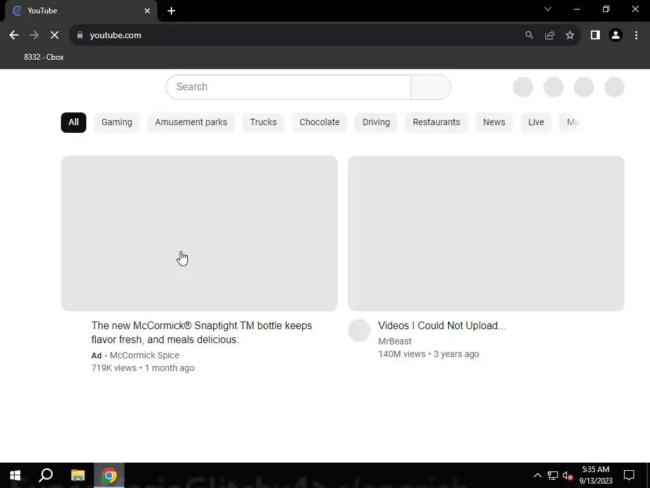The image size is (650, 488).
Task: Choose the Driving filter chip
Action: [x=376, y=123]
